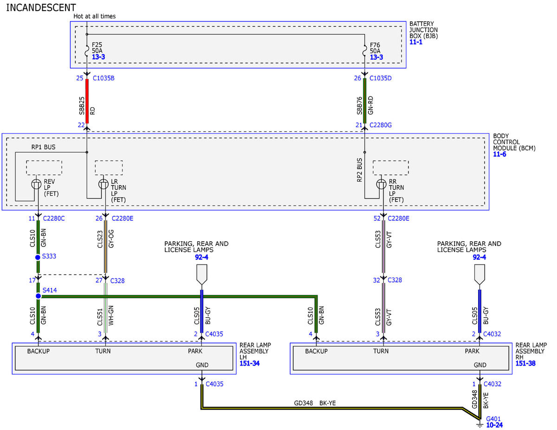
Task: Click the INCANDESCENT title
Action: point(41,7)
